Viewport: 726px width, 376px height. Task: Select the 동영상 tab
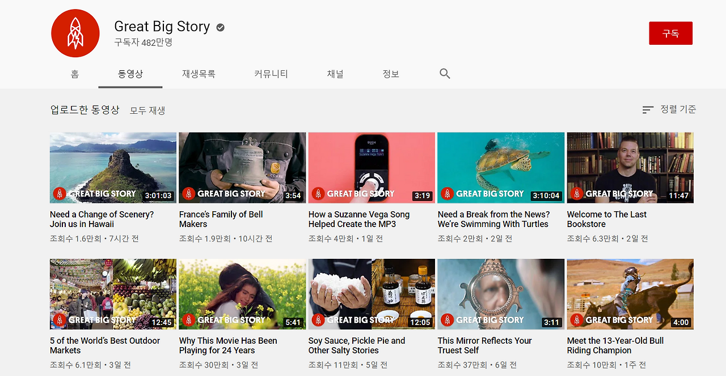point(130,74)
